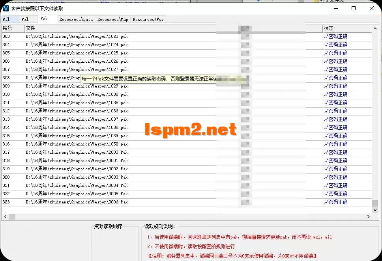Viewport: 382px width, 261px height.
Task: Click the horizontal scrollbar thumb
Action: pos(12,216)
